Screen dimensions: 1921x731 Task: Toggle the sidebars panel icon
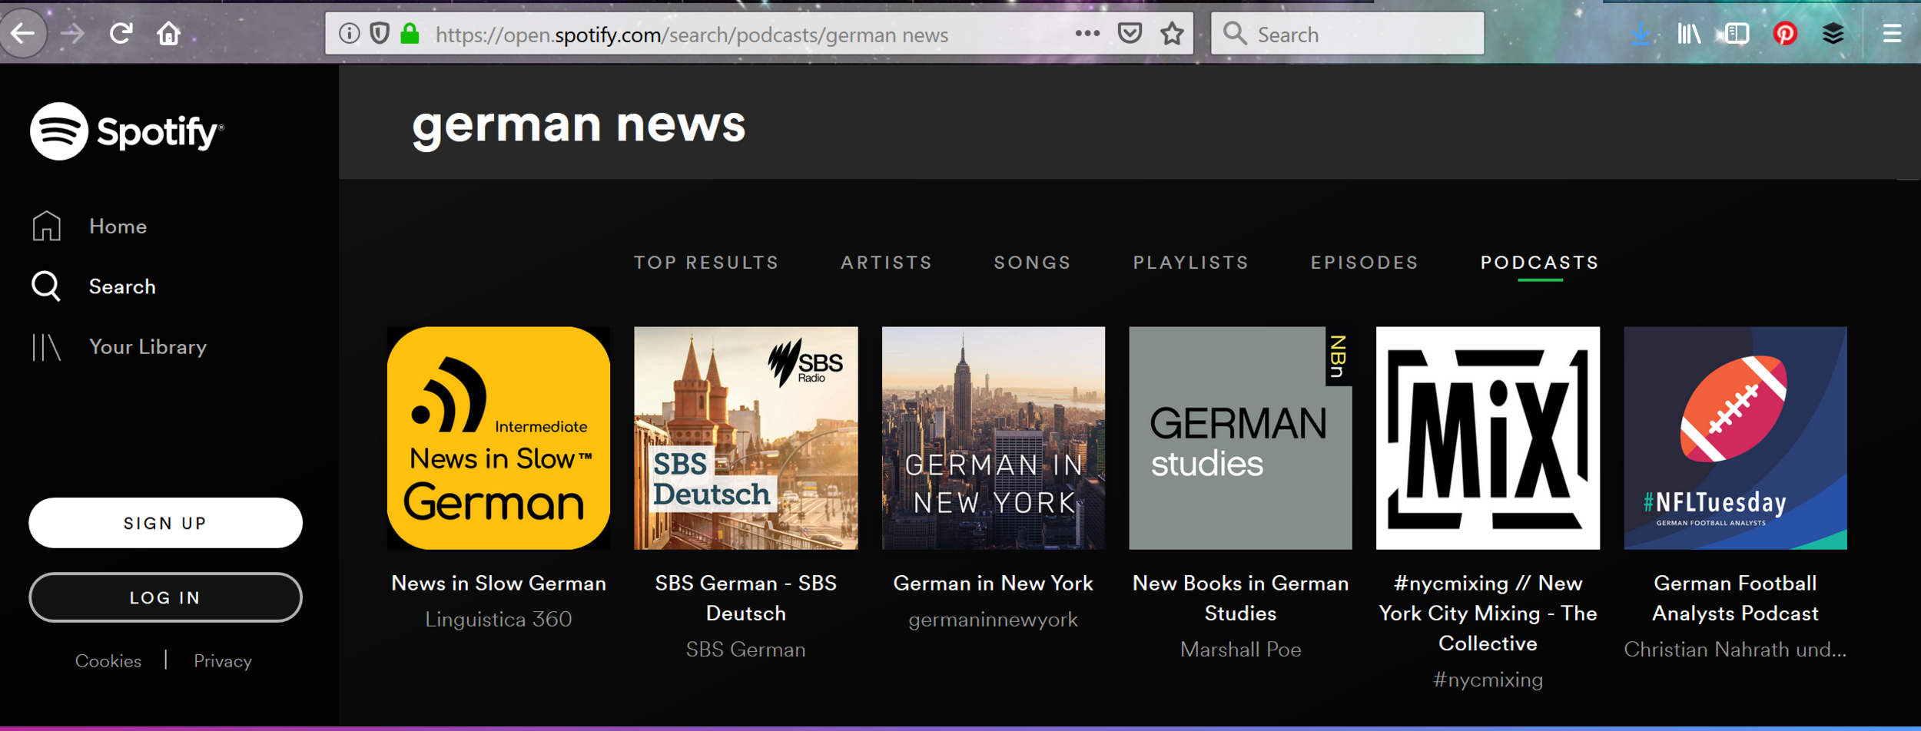click(1736, 33)
